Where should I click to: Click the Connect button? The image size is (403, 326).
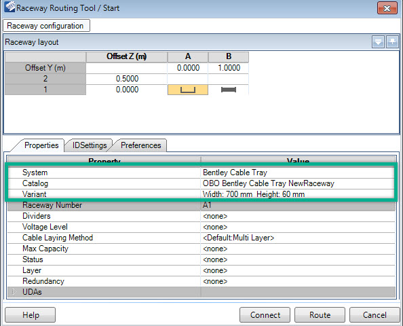pyautogui.click(x=265, y=315)
